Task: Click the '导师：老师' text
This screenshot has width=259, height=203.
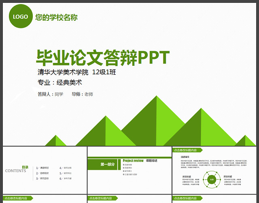Action: point(82,94)
